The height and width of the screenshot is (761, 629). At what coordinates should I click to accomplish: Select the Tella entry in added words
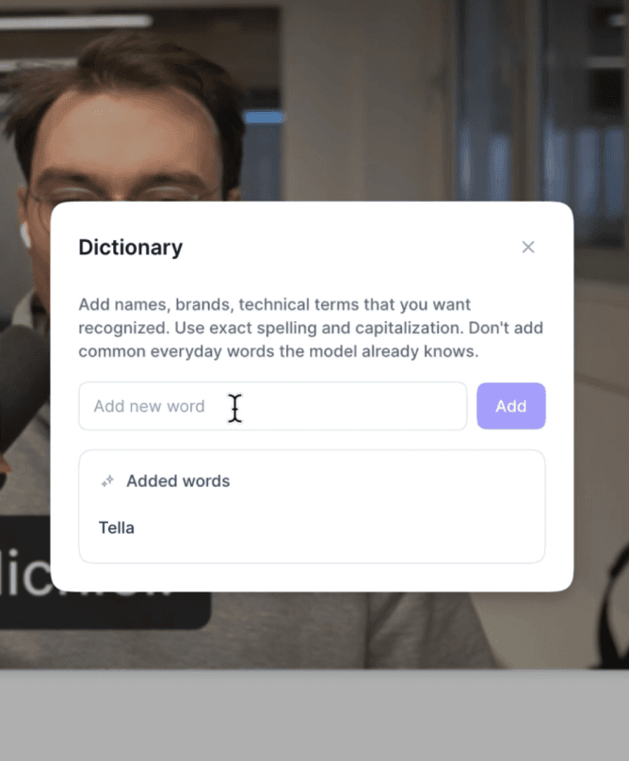tap(117, 527)
